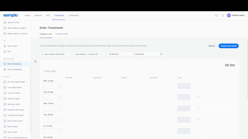Click the Submit button
Image resolution: width=248 pixels, height=139 pixels.
tap(212, 46)
